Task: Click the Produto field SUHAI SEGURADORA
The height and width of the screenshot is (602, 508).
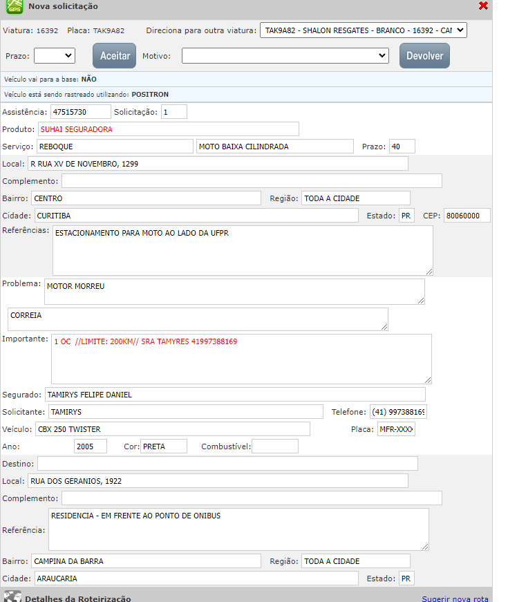Action: pos(169,129)
